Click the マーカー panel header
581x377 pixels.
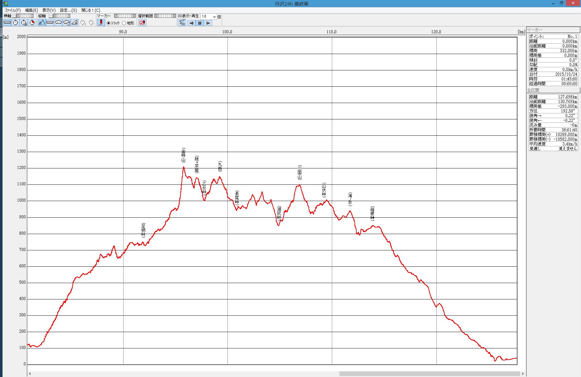coord(553,30)
